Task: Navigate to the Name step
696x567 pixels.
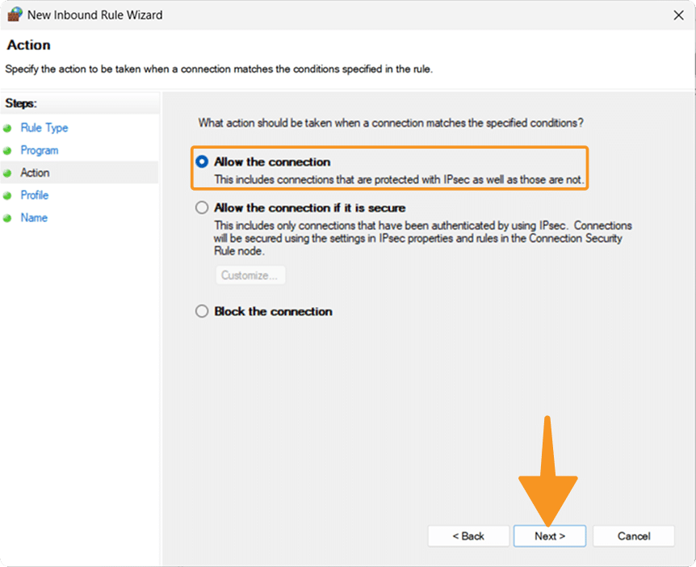Action: coord(34,218)
